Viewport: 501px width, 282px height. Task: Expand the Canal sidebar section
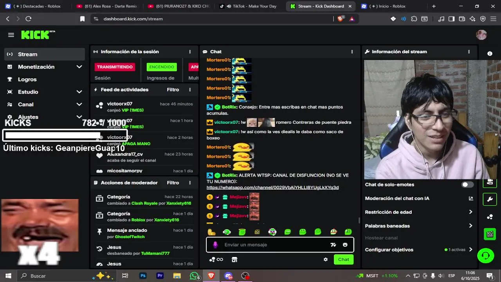[79, 105]
